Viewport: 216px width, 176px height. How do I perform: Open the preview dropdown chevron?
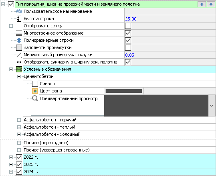(x=212, y=106)
